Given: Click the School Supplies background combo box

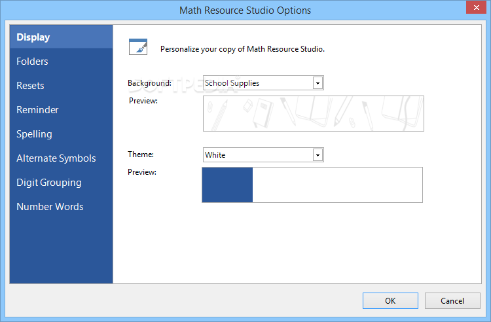Looking at the screenshot, I should [263, 83].
